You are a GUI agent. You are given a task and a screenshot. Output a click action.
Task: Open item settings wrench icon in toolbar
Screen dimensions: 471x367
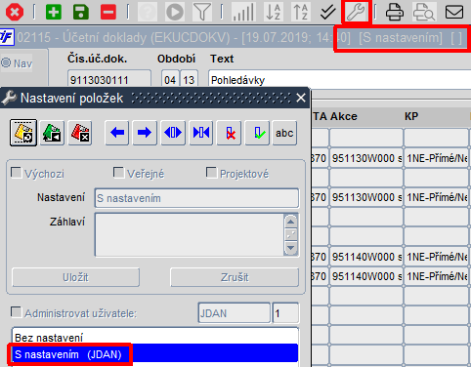356,12
